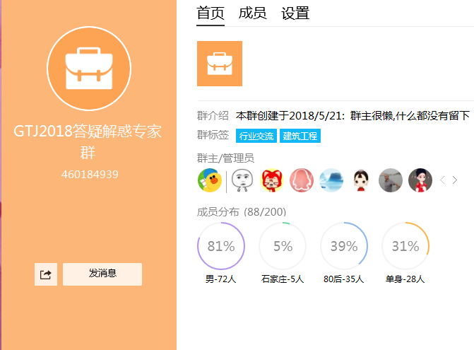The width and height of the screenshot is (474, 350).
Task: Click the share icon button
Action: (46, 274)
